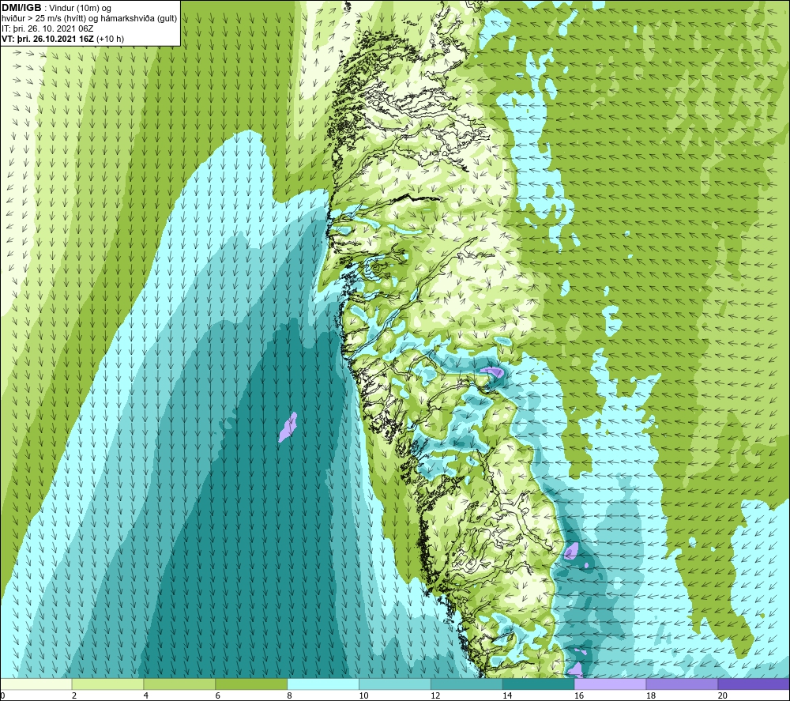The width and height of the screenshot is (790, 701).
Task: Click the dark violet swatch above 20 m/s
Action: pyautogui.click(x=754, y=684)
